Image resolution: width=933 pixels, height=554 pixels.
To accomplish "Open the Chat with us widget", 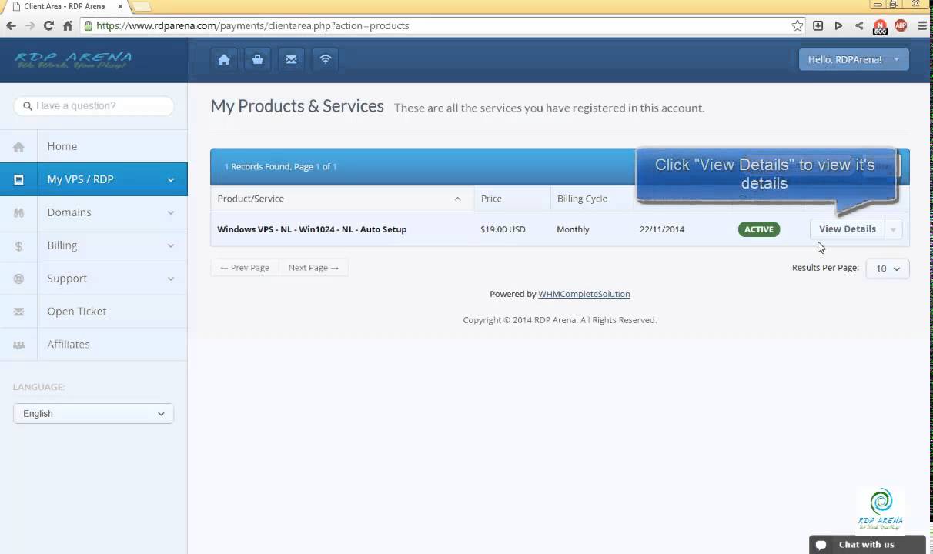I will [x=867, y=545].
